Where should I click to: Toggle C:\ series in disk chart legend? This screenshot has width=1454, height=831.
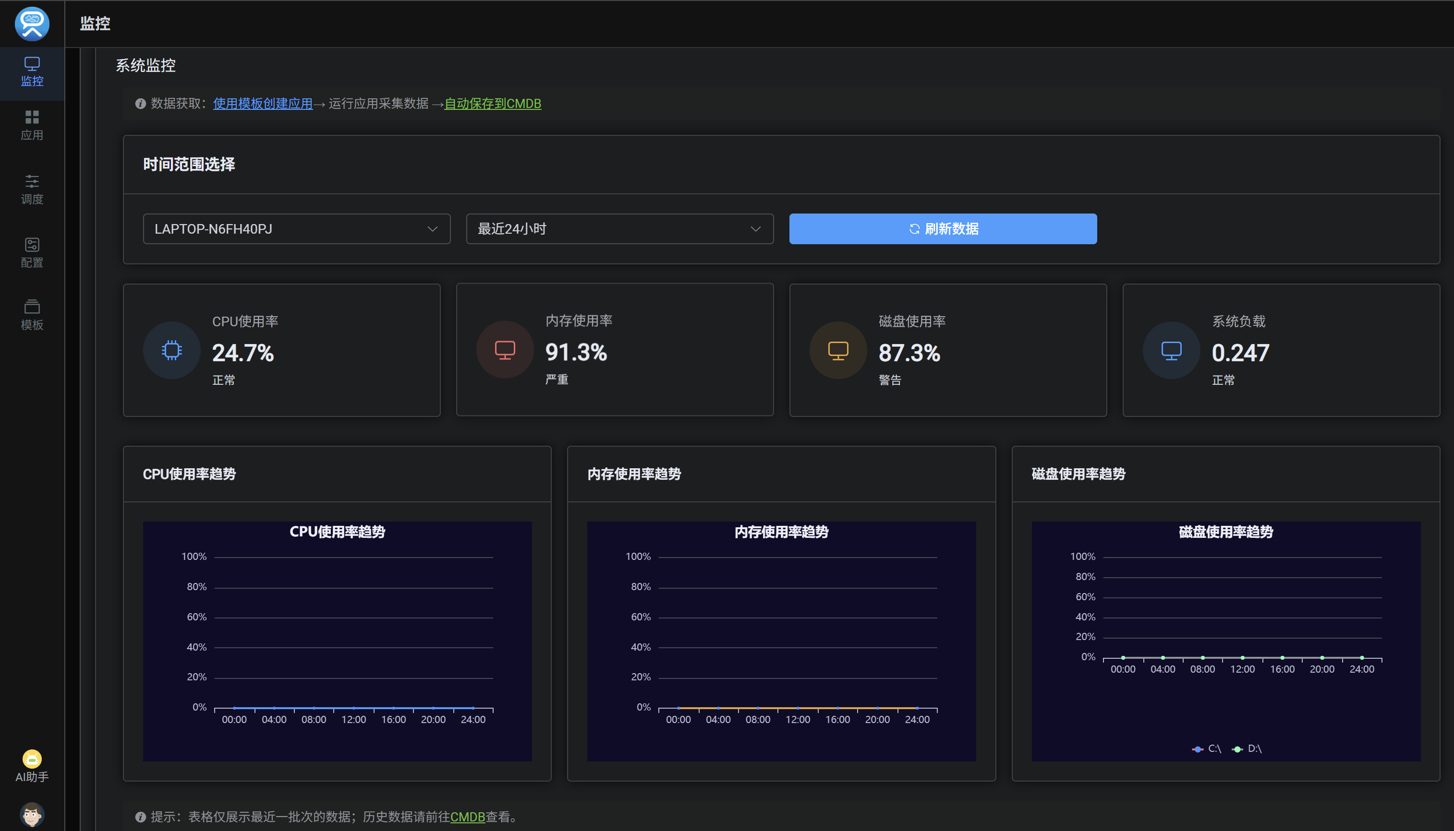click(x=1207, y=749)
